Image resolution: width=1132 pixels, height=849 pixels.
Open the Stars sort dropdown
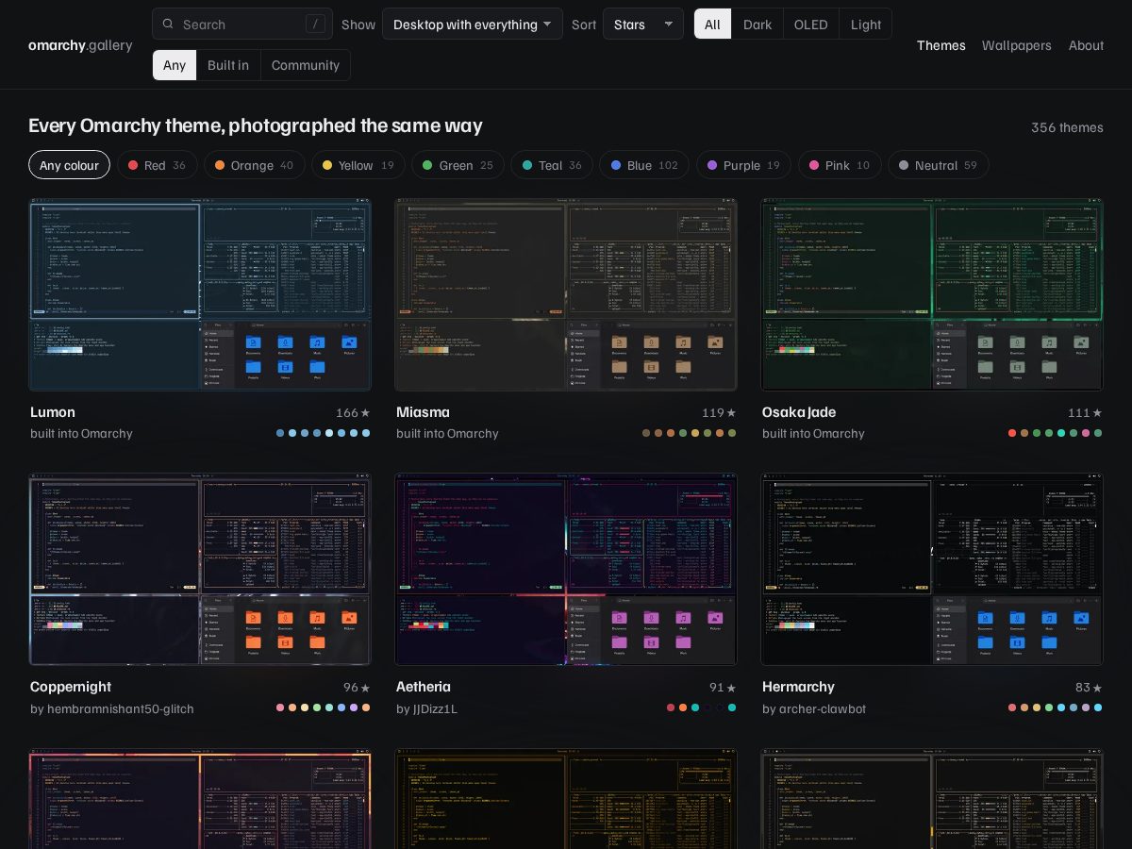pos(643,25)
